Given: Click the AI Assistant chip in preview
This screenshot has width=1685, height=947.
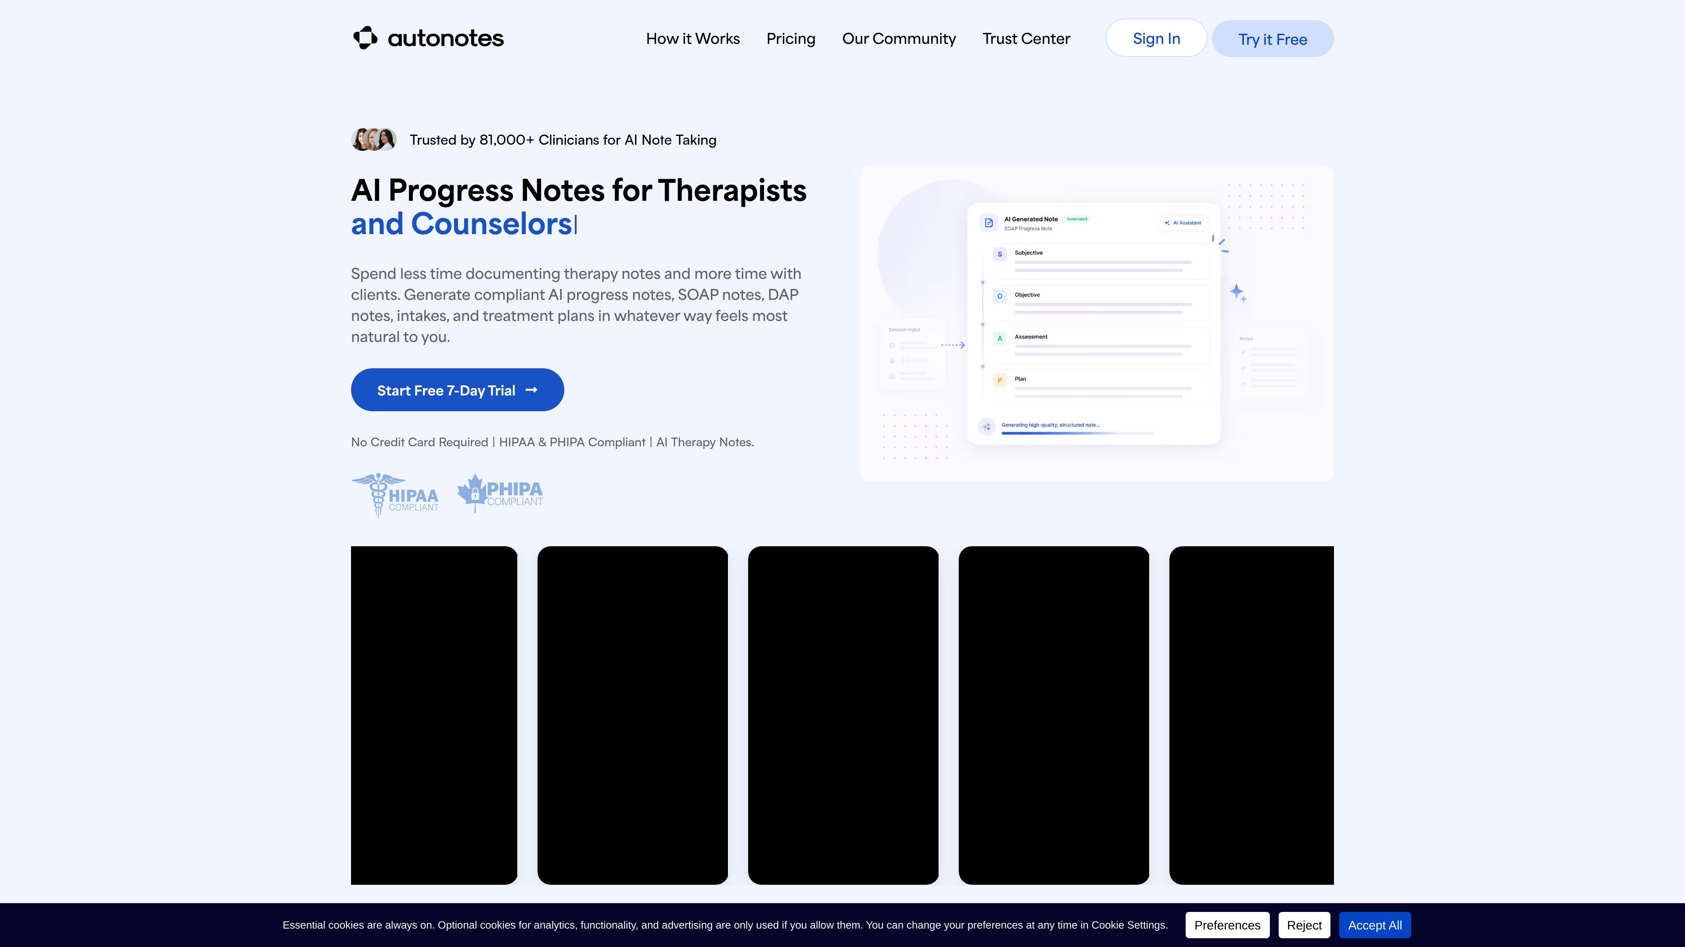Looking at the screenshot, I should (1183, 223).
